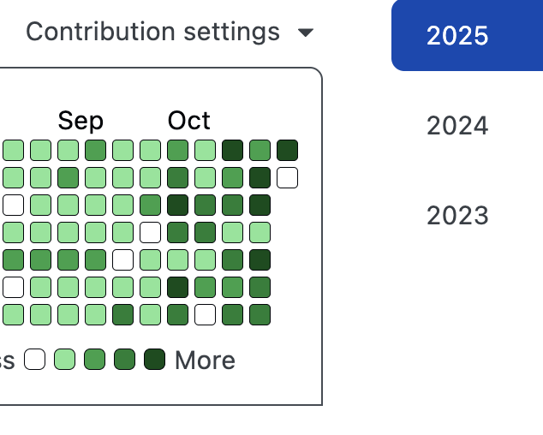Select the first top-row cell under Oct

coord(177,151)
